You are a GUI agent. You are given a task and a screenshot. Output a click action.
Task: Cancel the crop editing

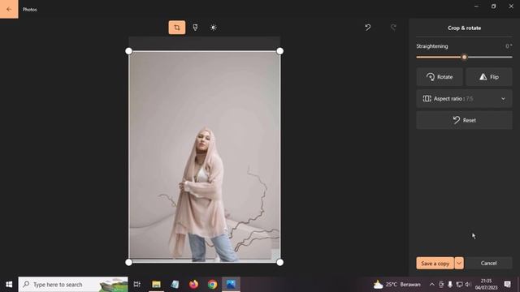[488, 263]
